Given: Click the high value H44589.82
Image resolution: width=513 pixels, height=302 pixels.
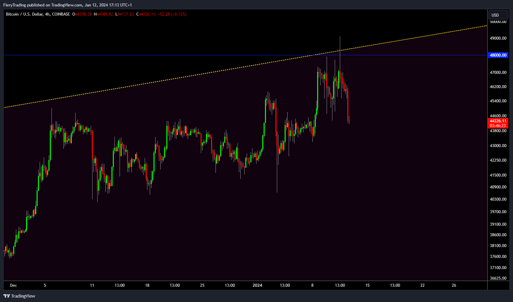Looking at the screenshot, I should pyautogui.click(x=103, y=14).
